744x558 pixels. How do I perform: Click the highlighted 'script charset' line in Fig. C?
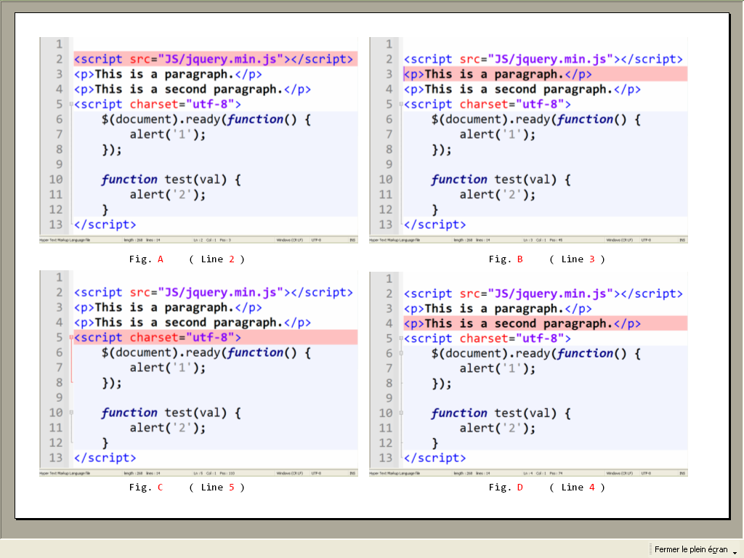(215, 337)
